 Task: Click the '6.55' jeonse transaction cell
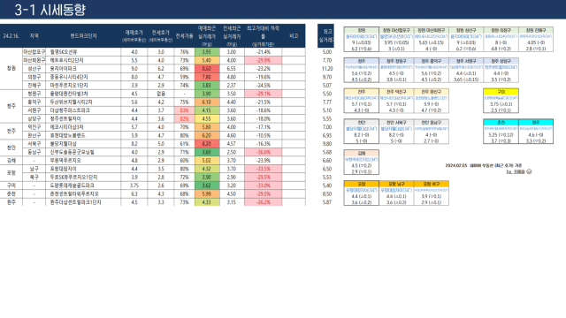click(x=232, y=69)
